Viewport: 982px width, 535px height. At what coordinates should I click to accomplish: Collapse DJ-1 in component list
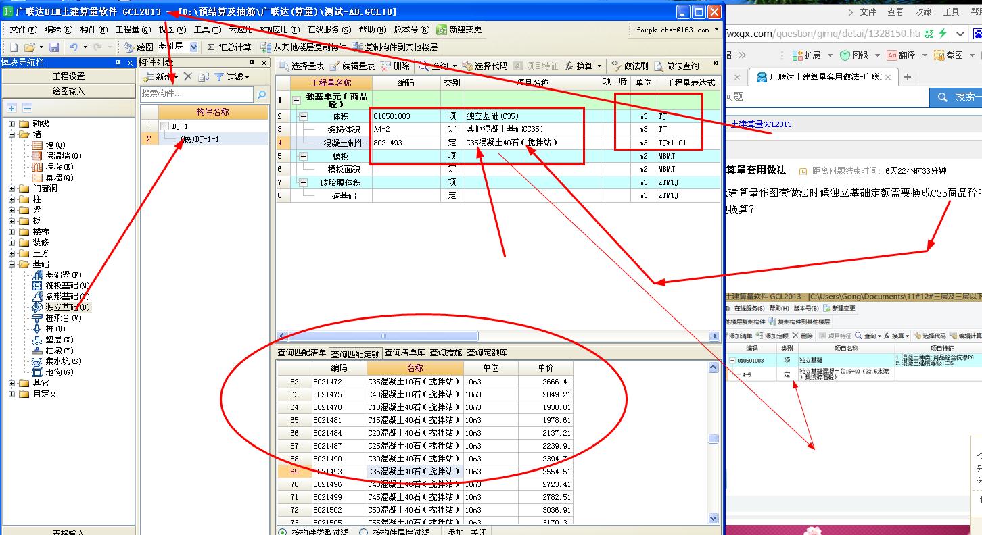(x=164, y=126)
